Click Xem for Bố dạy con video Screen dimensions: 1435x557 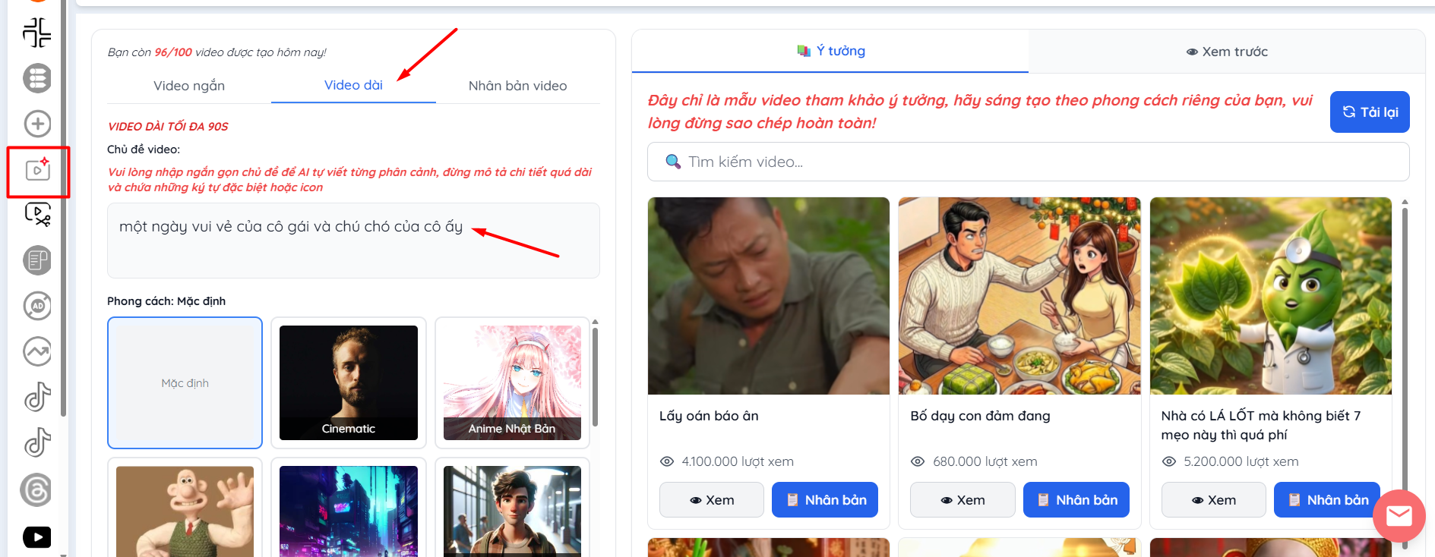[x=962, y=500]
